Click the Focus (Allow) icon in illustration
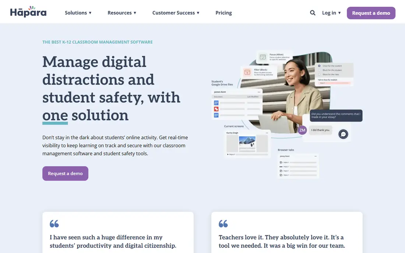The width and height of the screenshot is (405, 253). click(263, 57)
